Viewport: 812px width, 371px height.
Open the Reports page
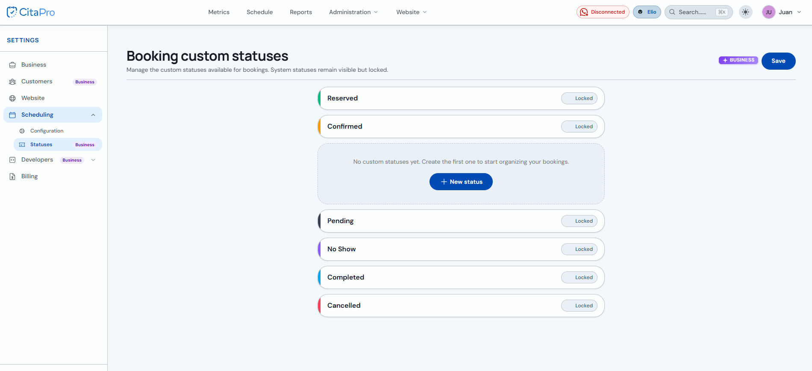click(x=301, y=12)
